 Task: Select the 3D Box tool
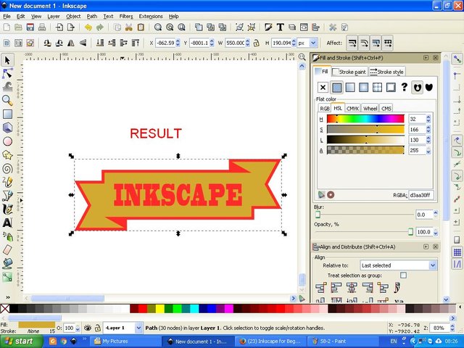(x=7, y=128)
